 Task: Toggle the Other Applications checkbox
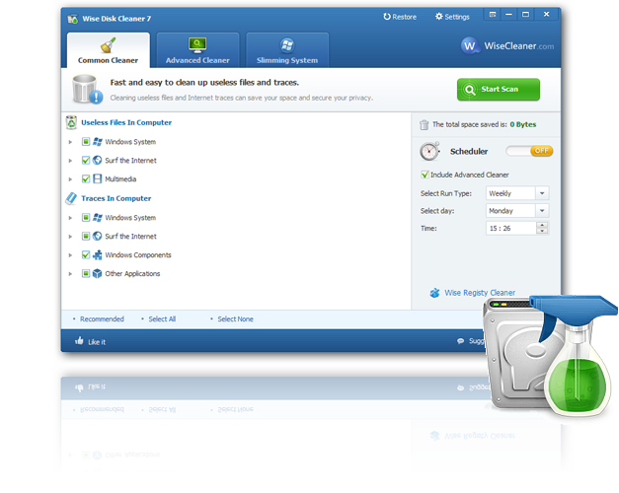point(86,273)
